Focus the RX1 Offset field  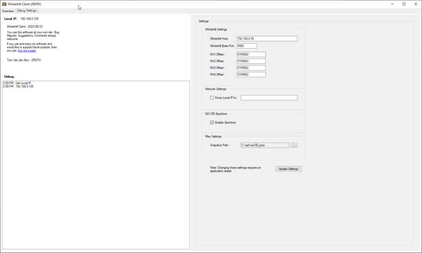[x=251, y=54]
